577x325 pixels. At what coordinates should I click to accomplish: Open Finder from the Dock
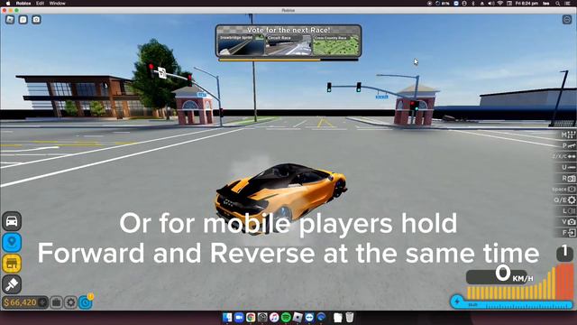[x=227, y=317]
